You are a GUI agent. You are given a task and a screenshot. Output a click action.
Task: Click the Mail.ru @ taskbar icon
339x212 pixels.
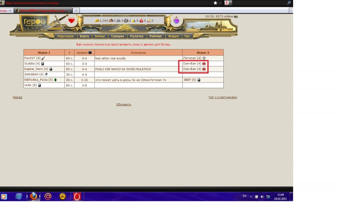click(48, 196)
